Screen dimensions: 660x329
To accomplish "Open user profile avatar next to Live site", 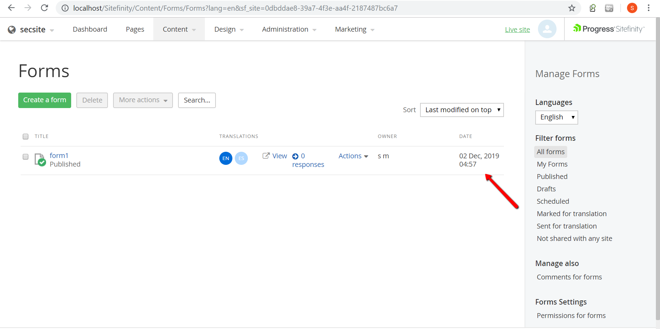I will (547, 29).
